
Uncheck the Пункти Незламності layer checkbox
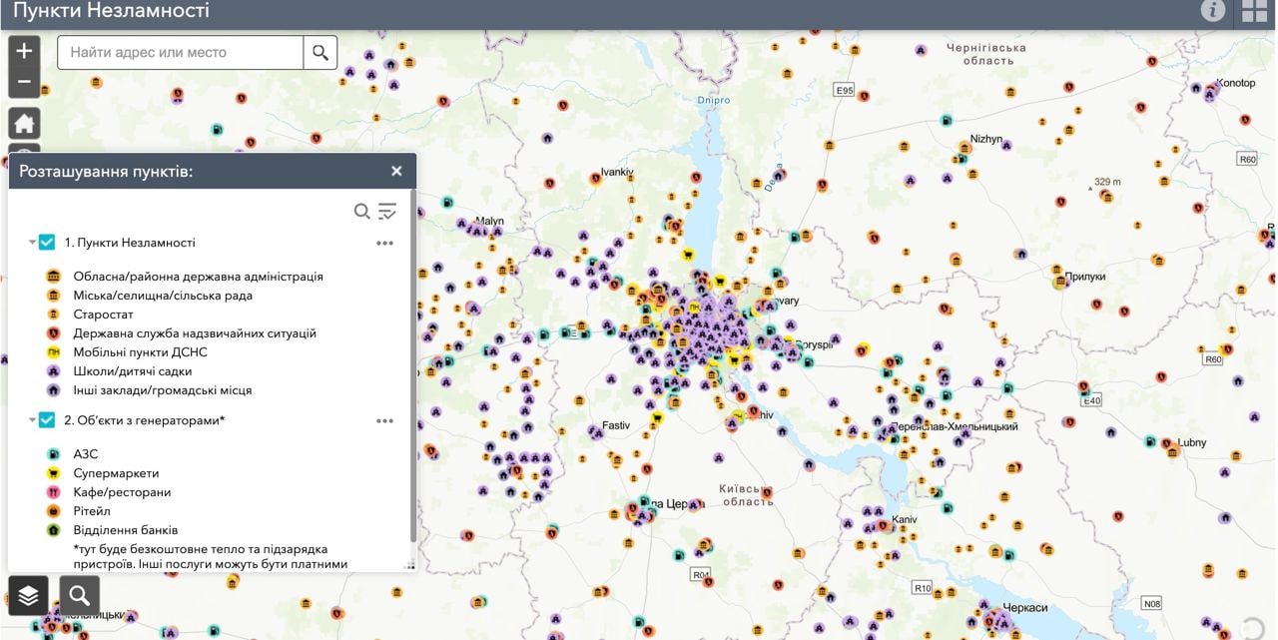click(47, 242)
